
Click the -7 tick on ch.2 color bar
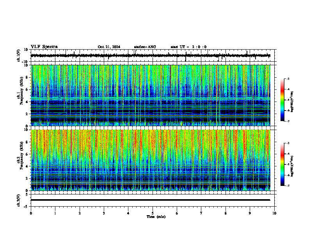coord(288,186)
